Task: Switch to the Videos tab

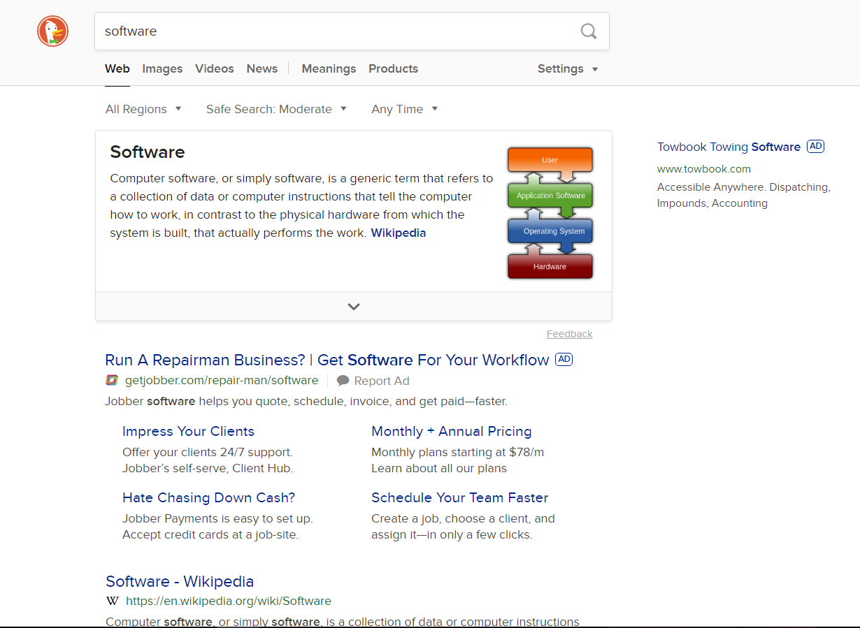Action: point(215,68)
